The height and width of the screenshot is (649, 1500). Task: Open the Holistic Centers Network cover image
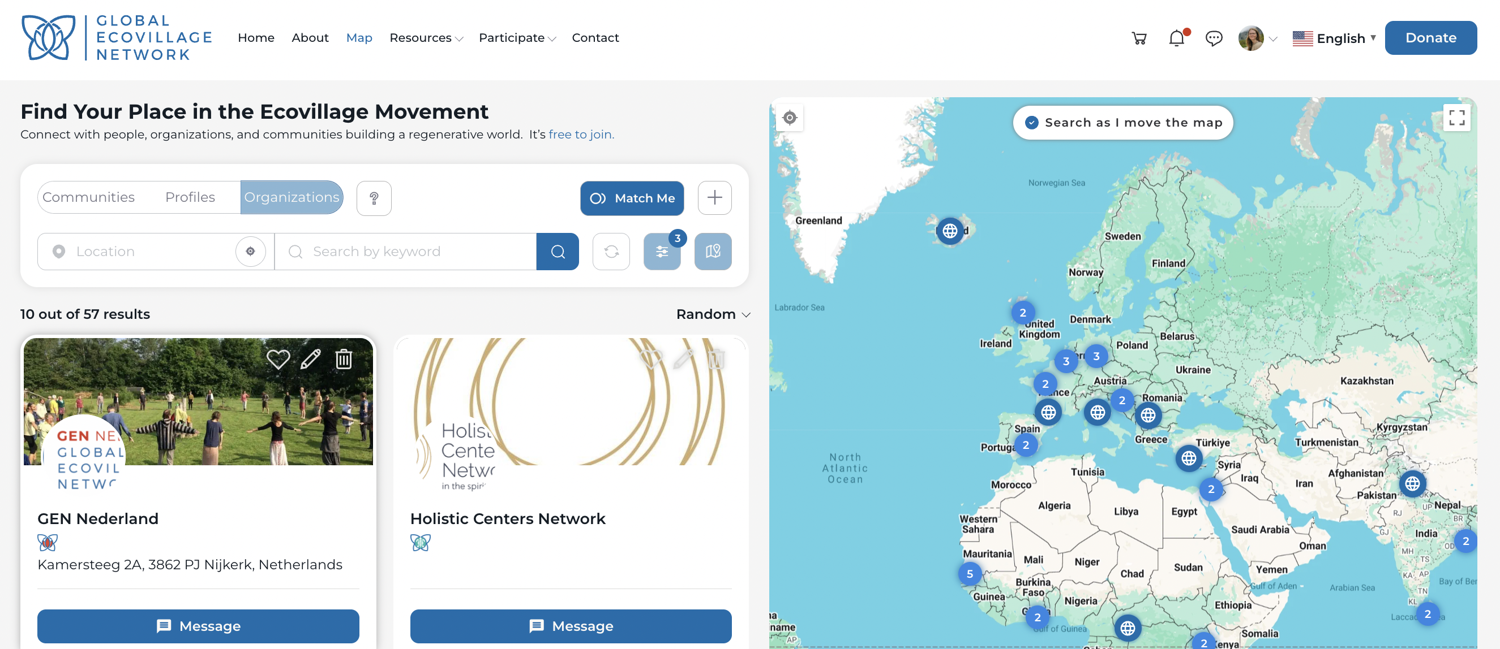tap(571, 401)
